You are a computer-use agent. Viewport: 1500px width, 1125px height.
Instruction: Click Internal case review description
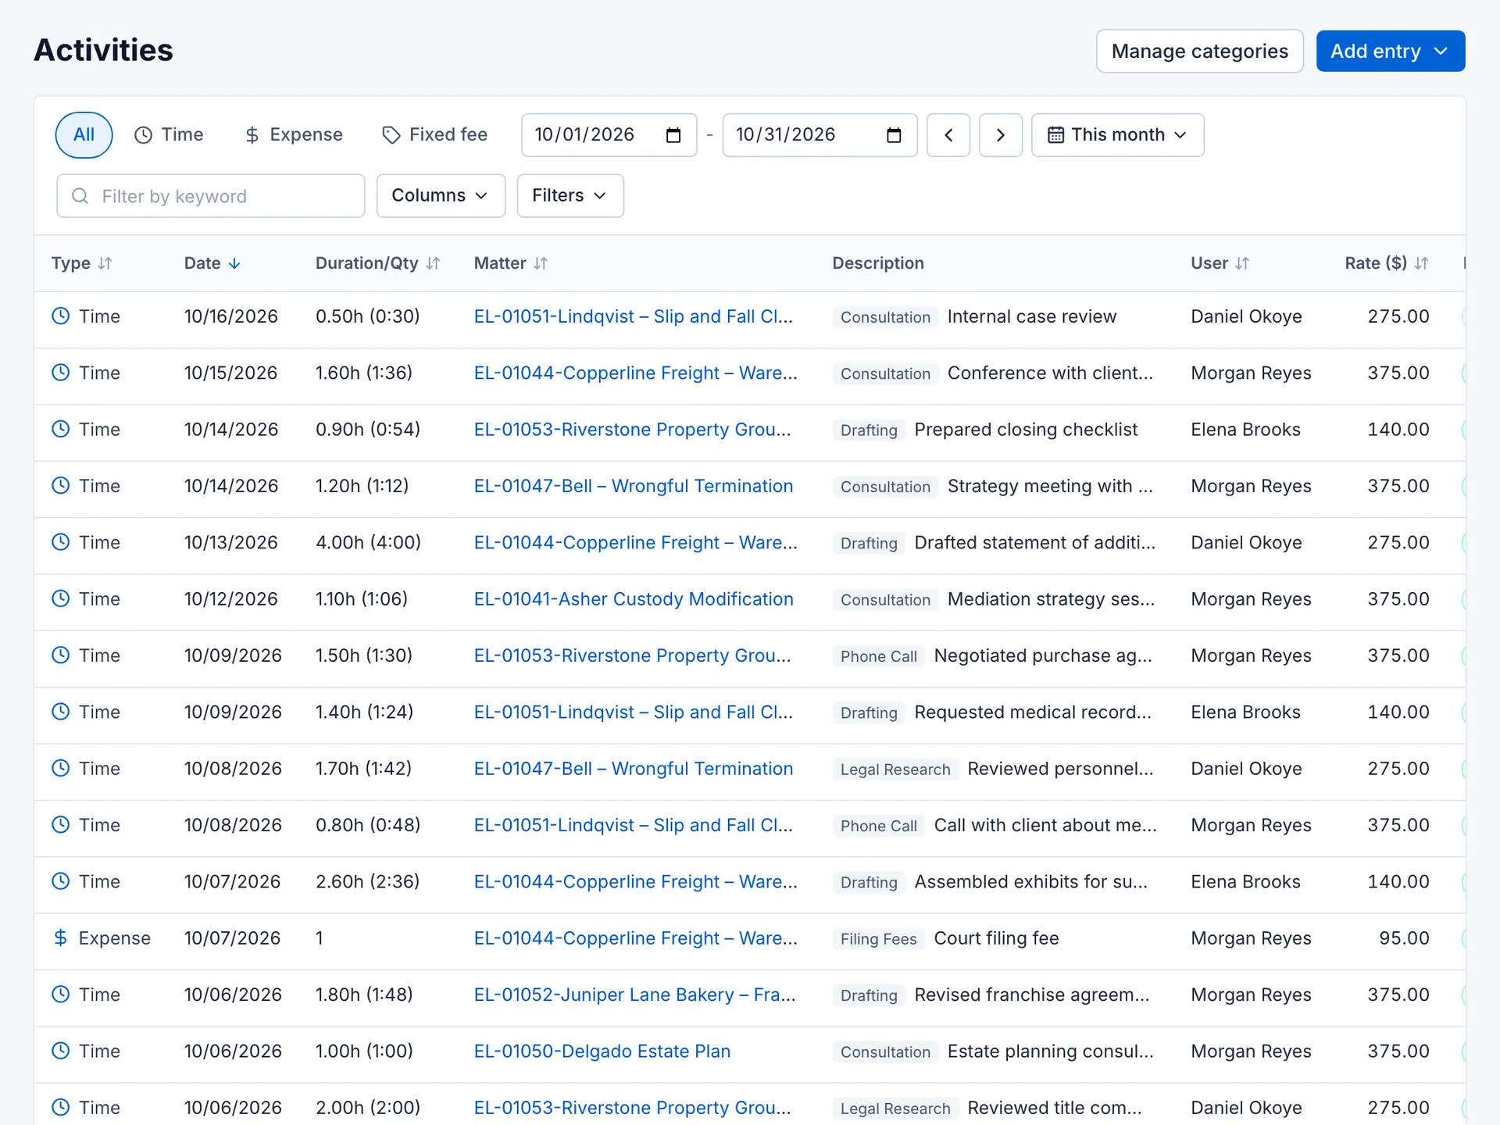coord(1032,316)
